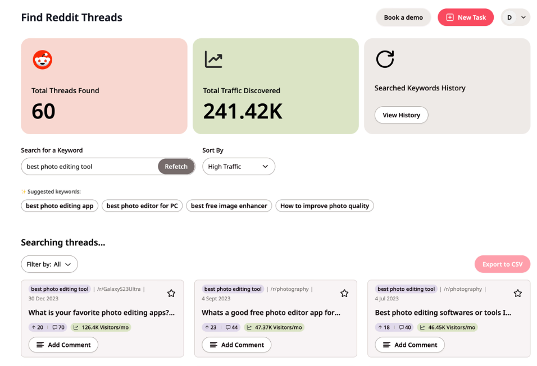
Task: Click keyword tag on GalaxyS23Ultra card
Action: pos(60,289)
